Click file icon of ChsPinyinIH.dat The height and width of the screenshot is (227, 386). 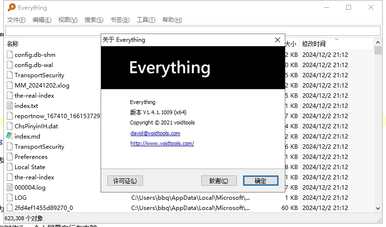coord(10,126)
